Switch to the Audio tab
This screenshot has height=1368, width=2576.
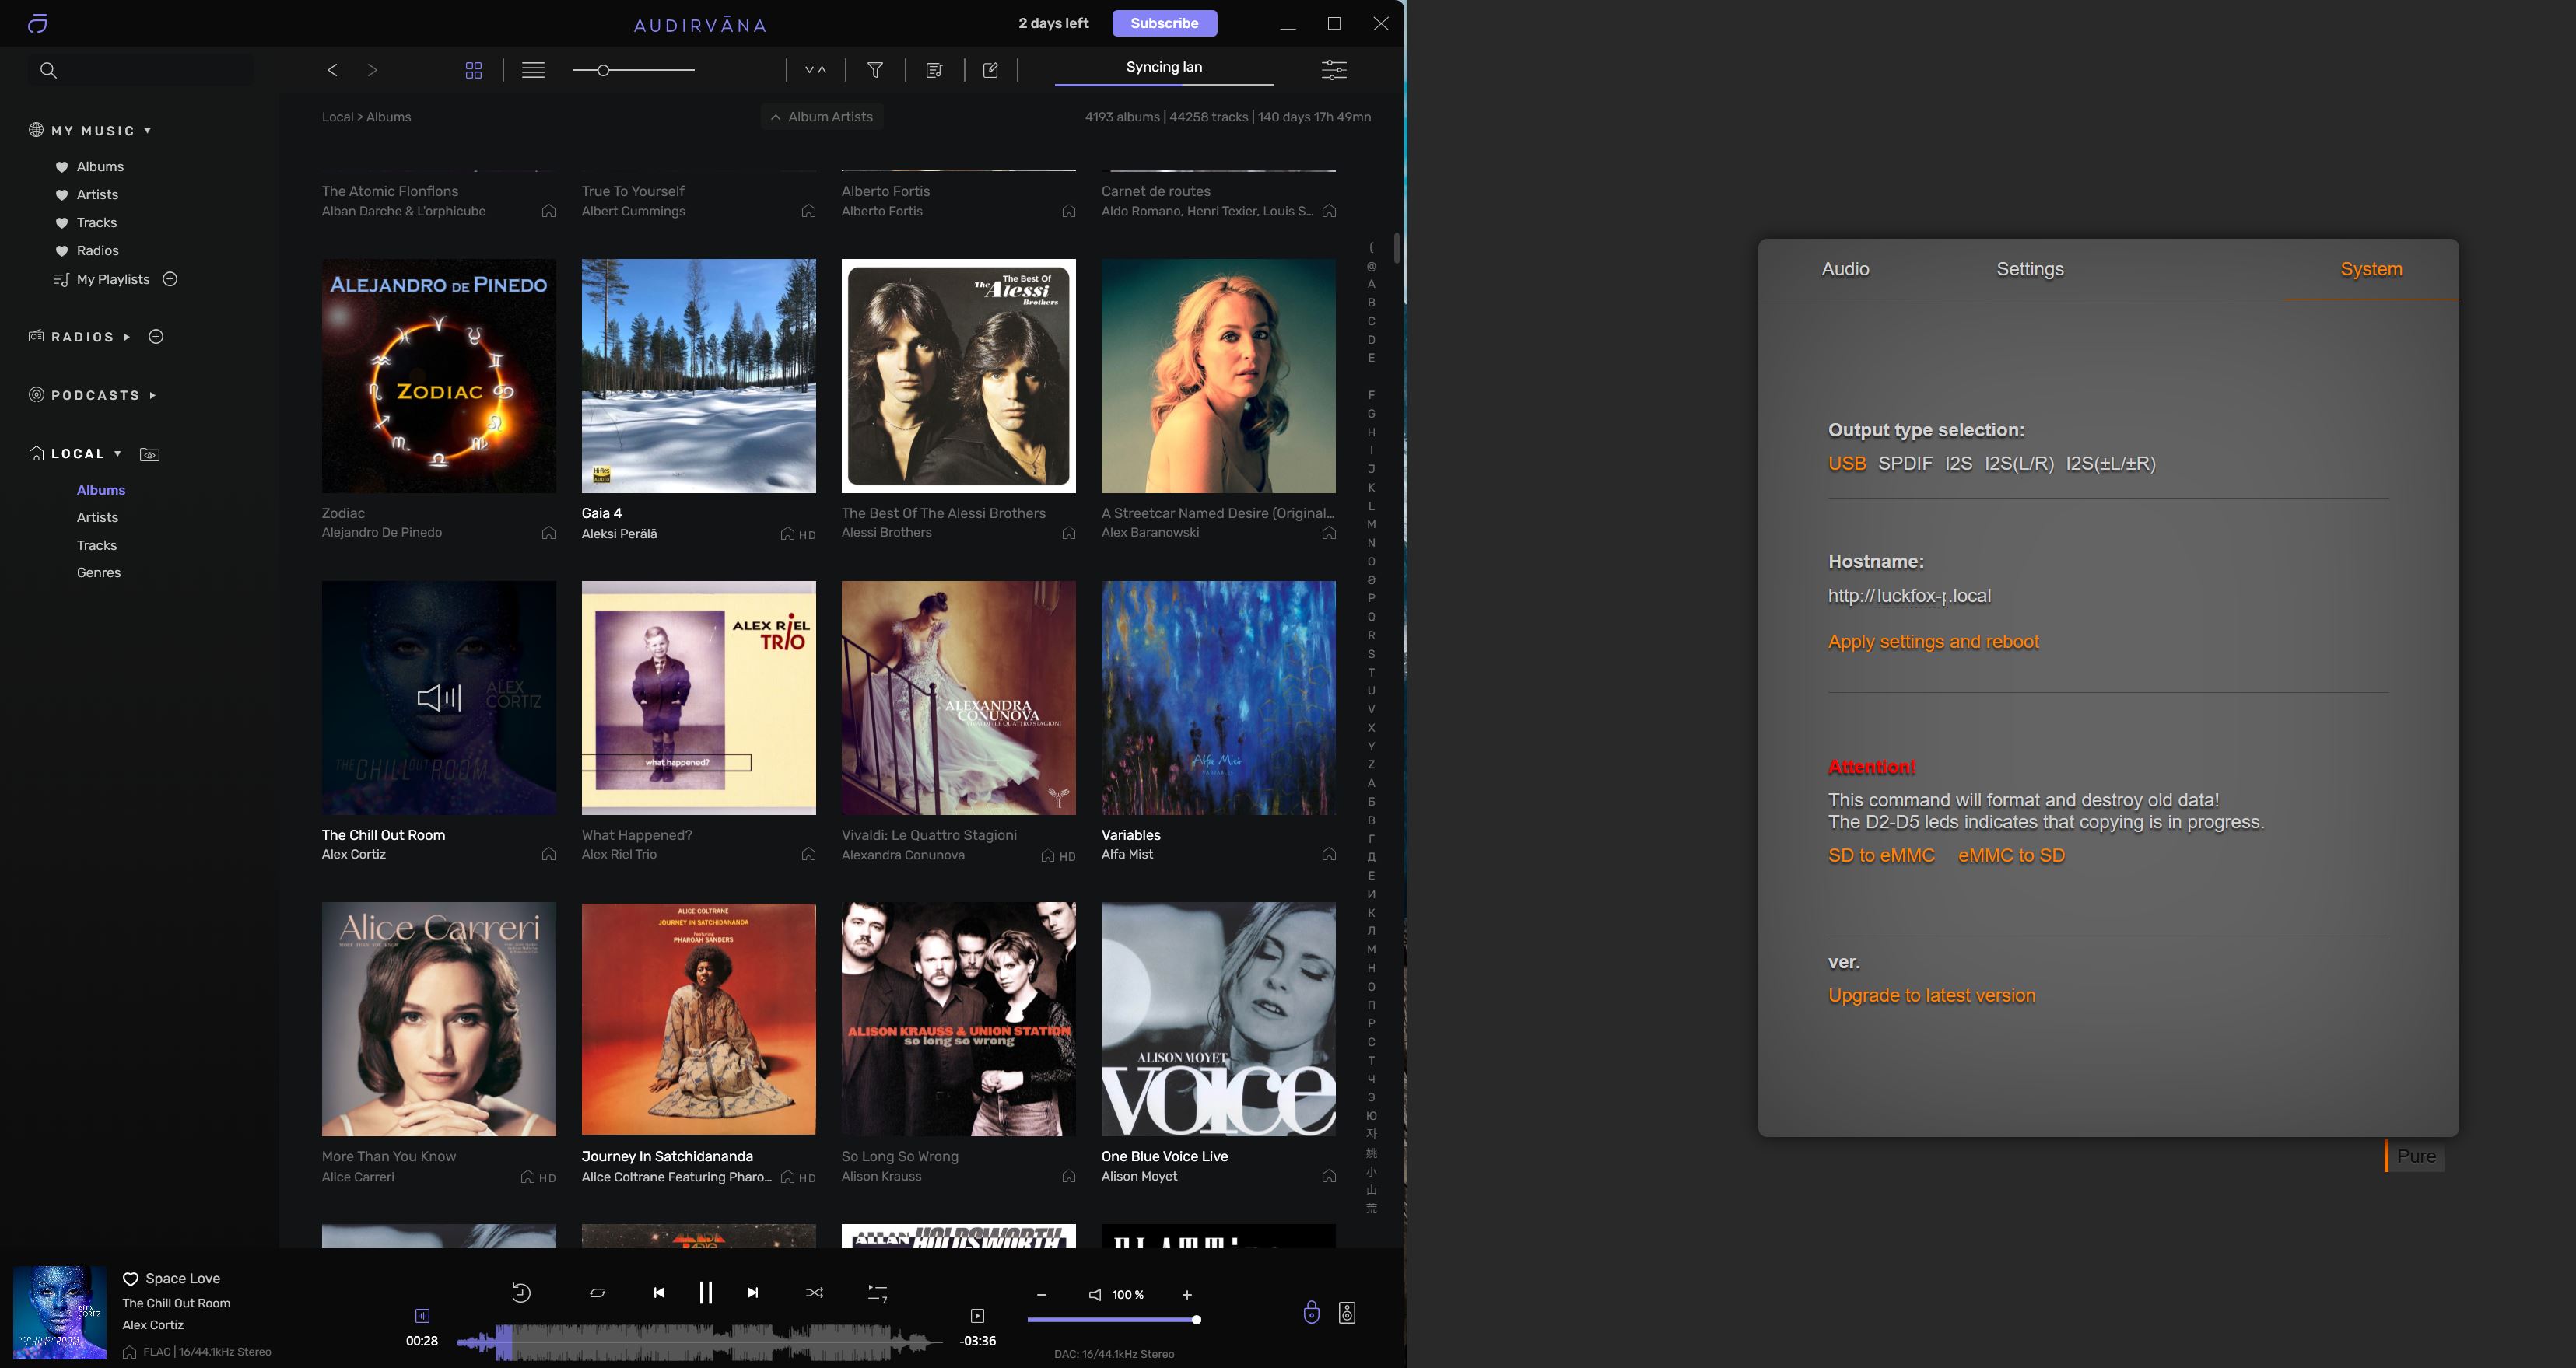click(1845, 269)
